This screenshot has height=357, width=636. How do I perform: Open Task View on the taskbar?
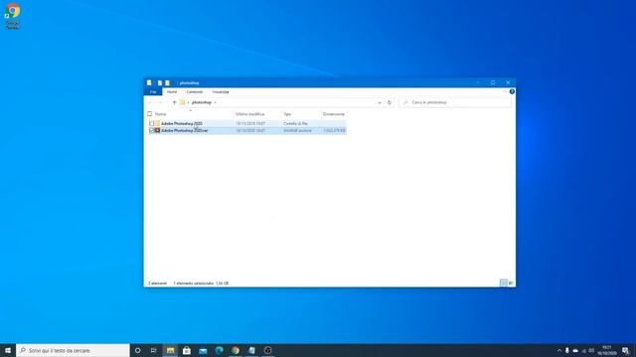(x=154, y=350)
